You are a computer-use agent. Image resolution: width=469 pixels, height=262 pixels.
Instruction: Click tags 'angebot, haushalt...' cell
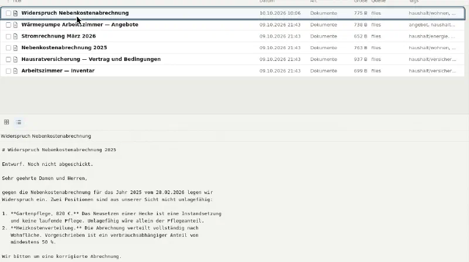tap(432, 25)
